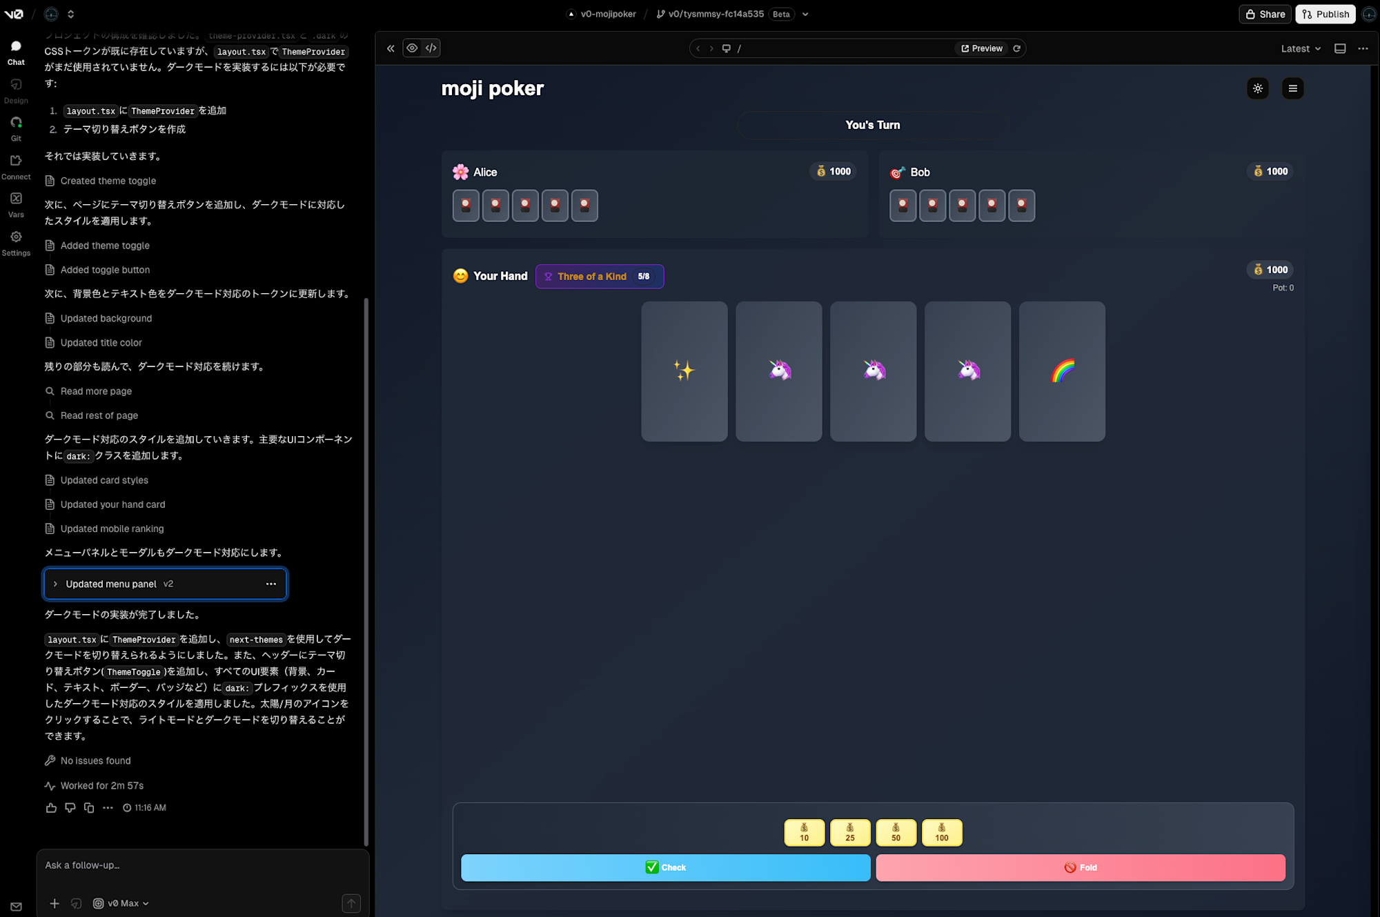Open the Connect integrations panel
This screenshot has height=917, width=1380.
pos(16,166)
